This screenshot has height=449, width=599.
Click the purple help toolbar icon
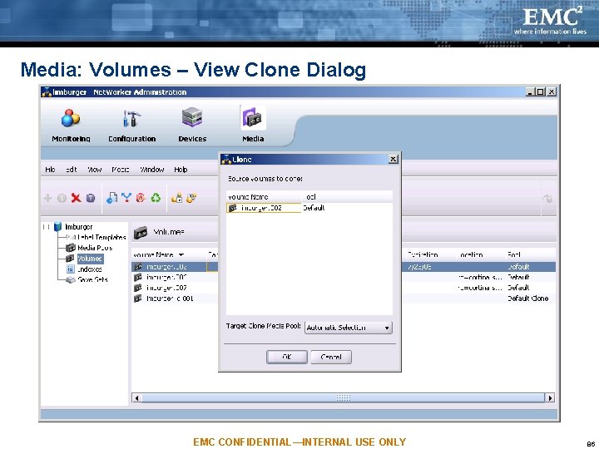coord(91,198)
